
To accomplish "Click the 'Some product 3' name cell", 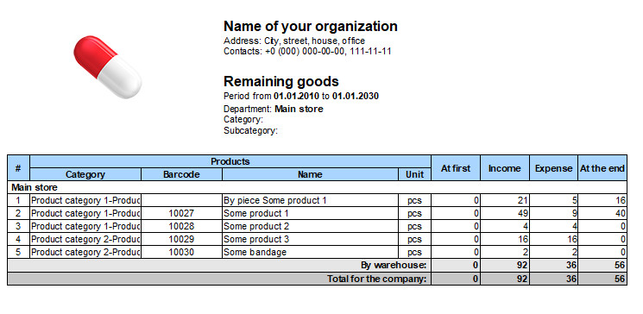I will (310, 239).
